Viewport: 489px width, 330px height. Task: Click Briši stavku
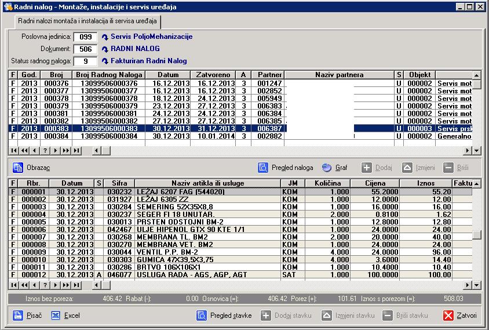pos(406,316)
